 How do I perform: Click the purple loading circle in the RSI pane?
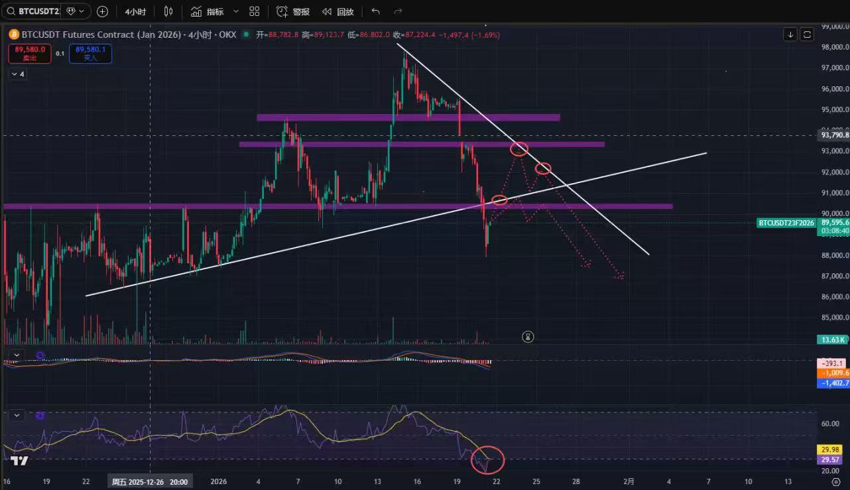tap(40, 416)
